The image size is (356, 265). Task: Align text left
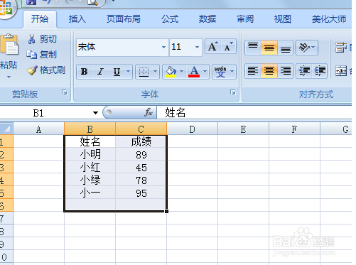253,70
